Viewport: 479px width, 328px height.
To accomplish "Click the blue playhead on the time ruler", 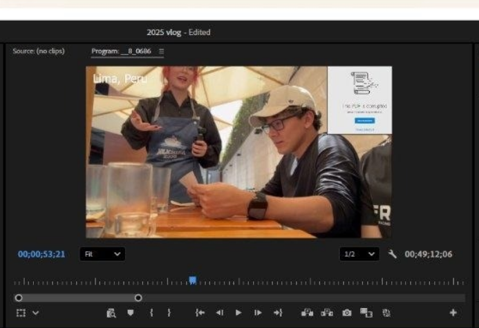I will pyautogui.click(x=192, y=280).
